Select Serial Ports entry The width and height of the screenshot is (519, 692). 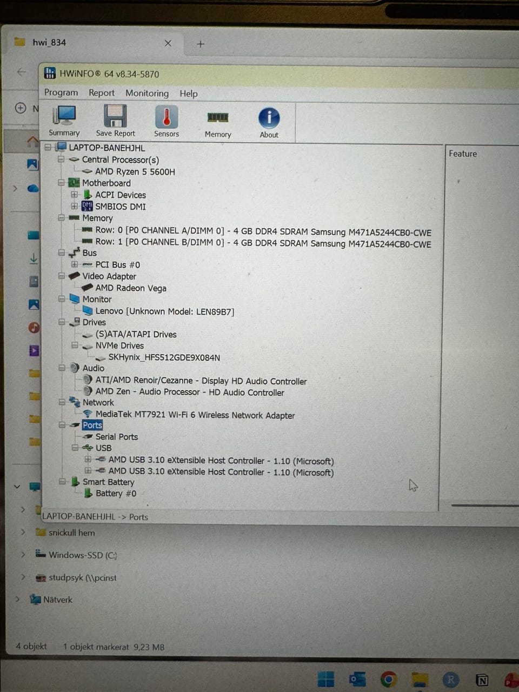(x=117, y=436)
